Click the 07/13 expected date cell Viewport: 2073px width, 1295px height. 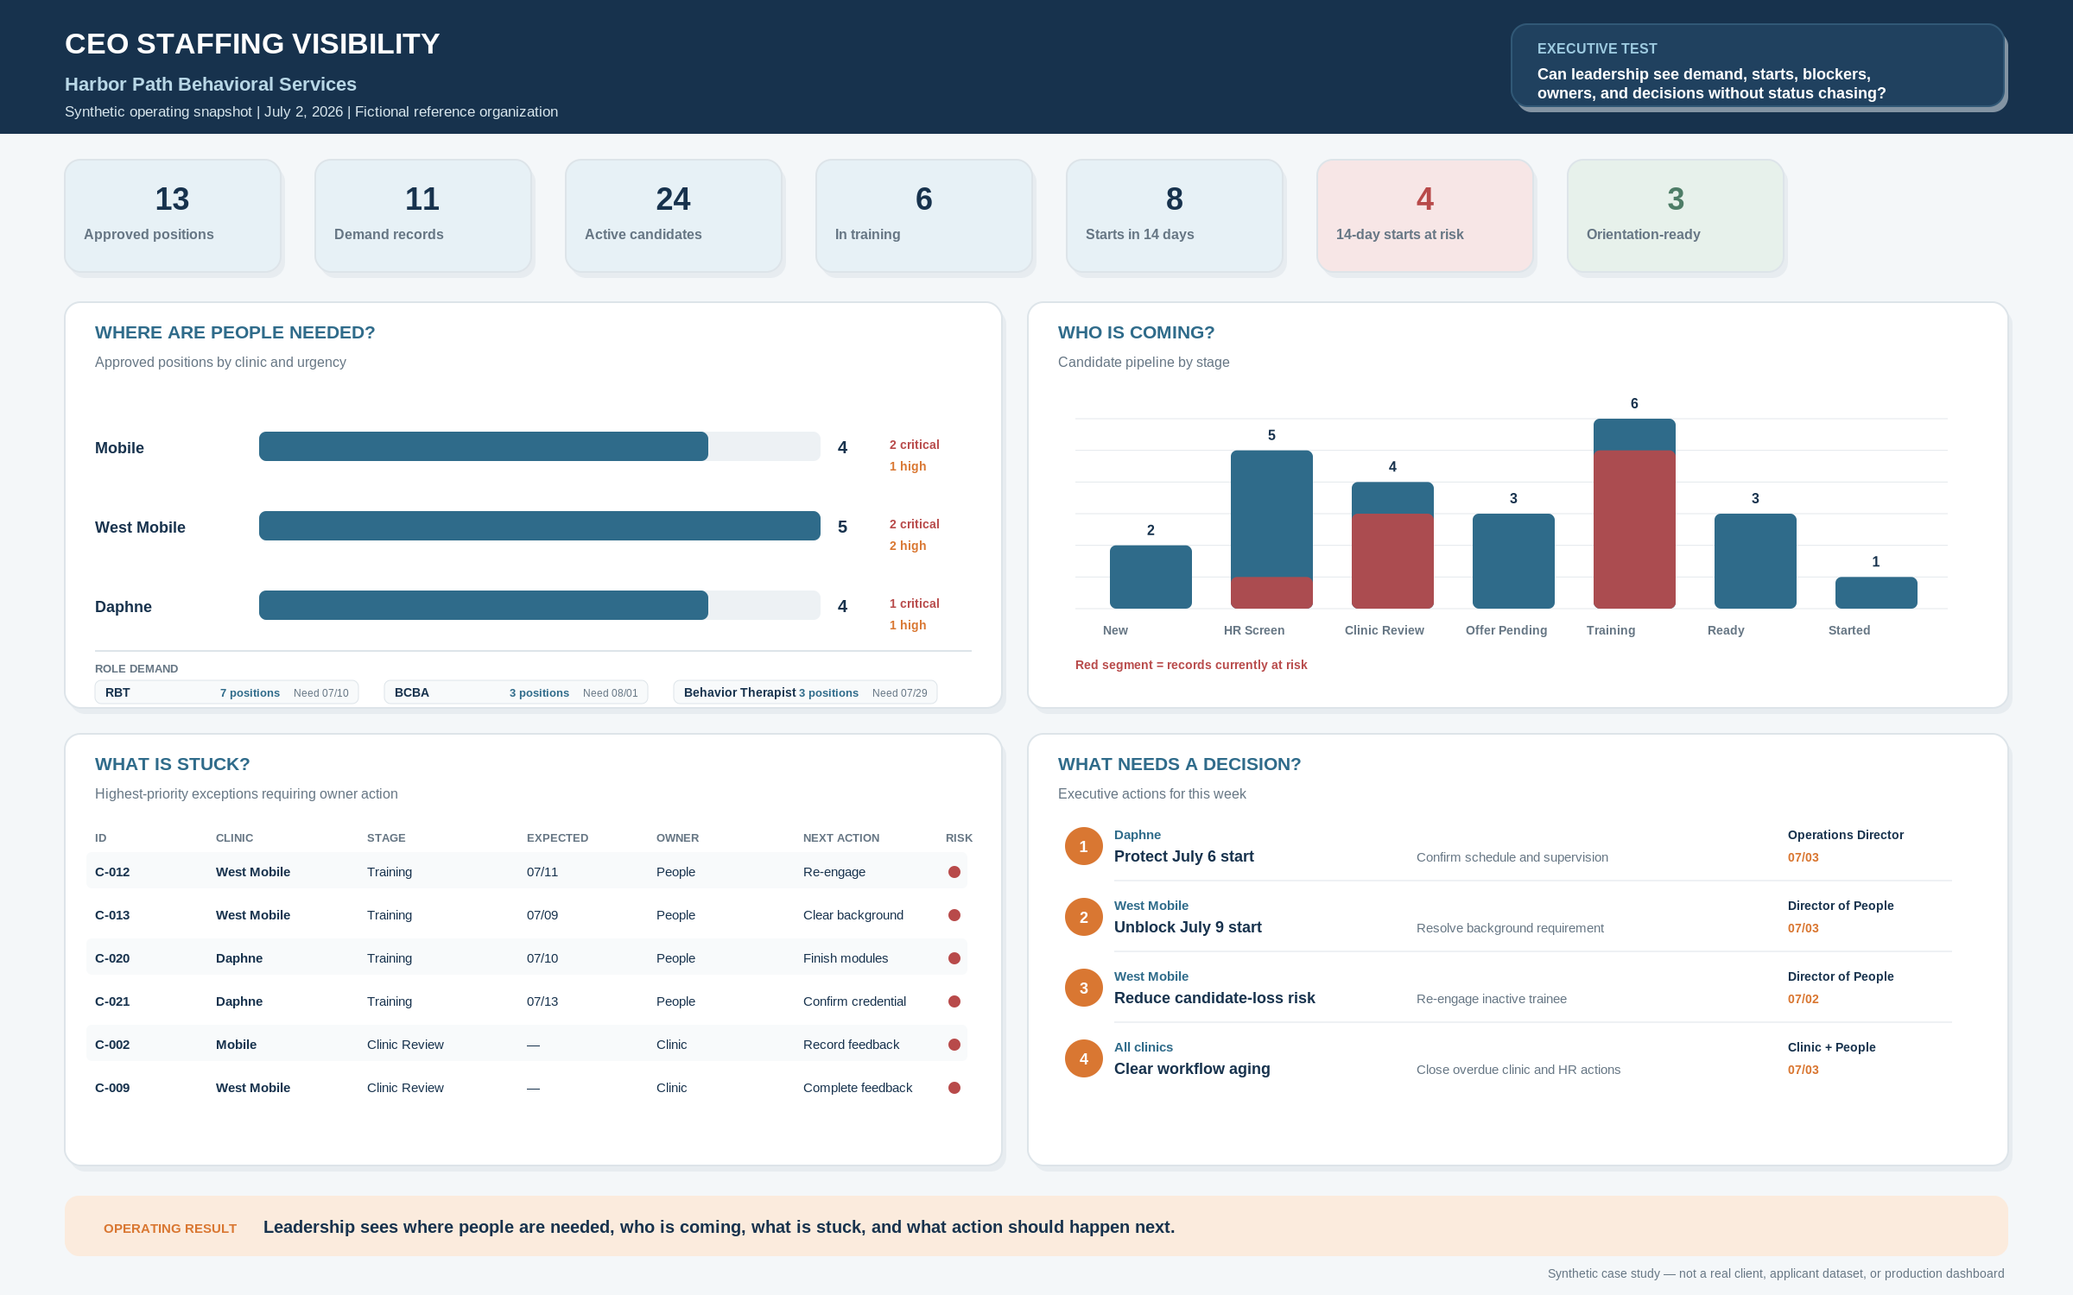click(542, 1001)
